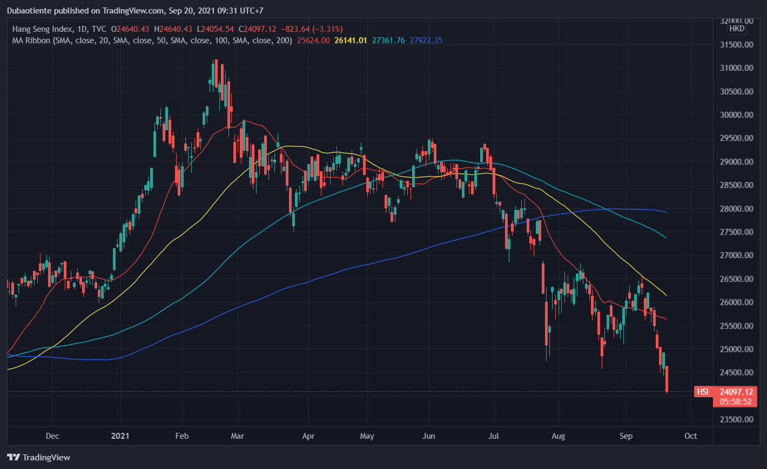The image size is (767, 469).
Task: Click the Mar label on time axis
Action: tap(238, 436)
